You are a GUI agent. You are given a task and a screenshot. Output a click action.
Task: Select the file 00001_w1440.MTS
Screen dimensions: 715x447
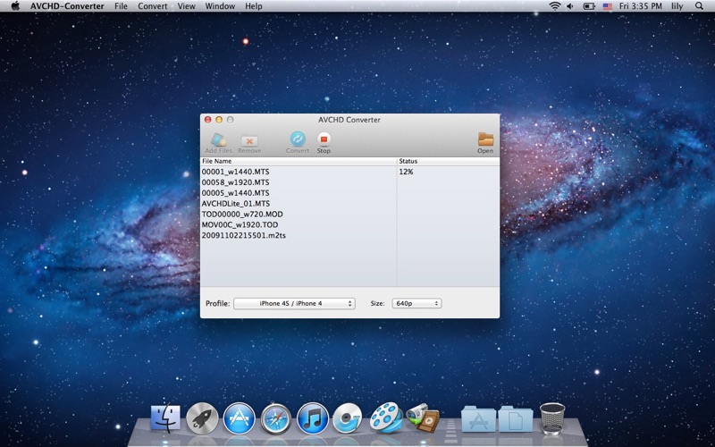pyautogui.click(x=235, y=171)
